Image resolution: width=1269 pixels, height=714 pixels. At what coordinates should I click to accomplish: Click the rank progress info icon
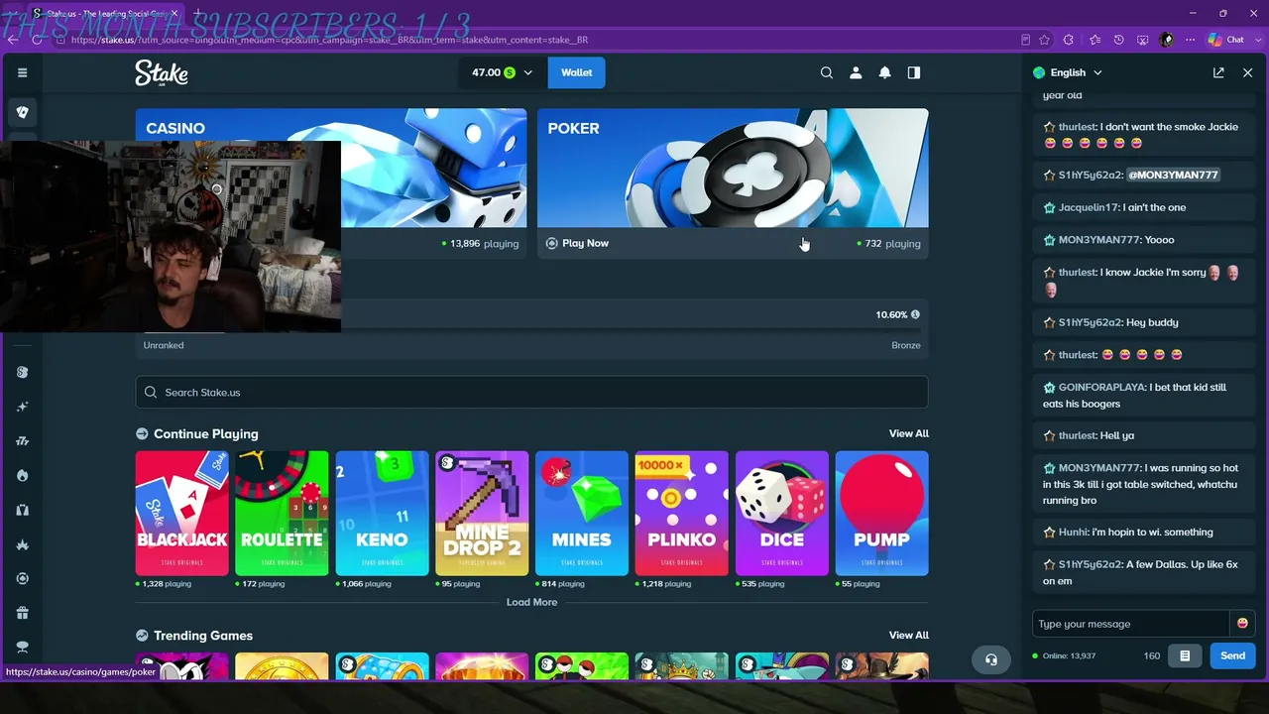(915, 314)
